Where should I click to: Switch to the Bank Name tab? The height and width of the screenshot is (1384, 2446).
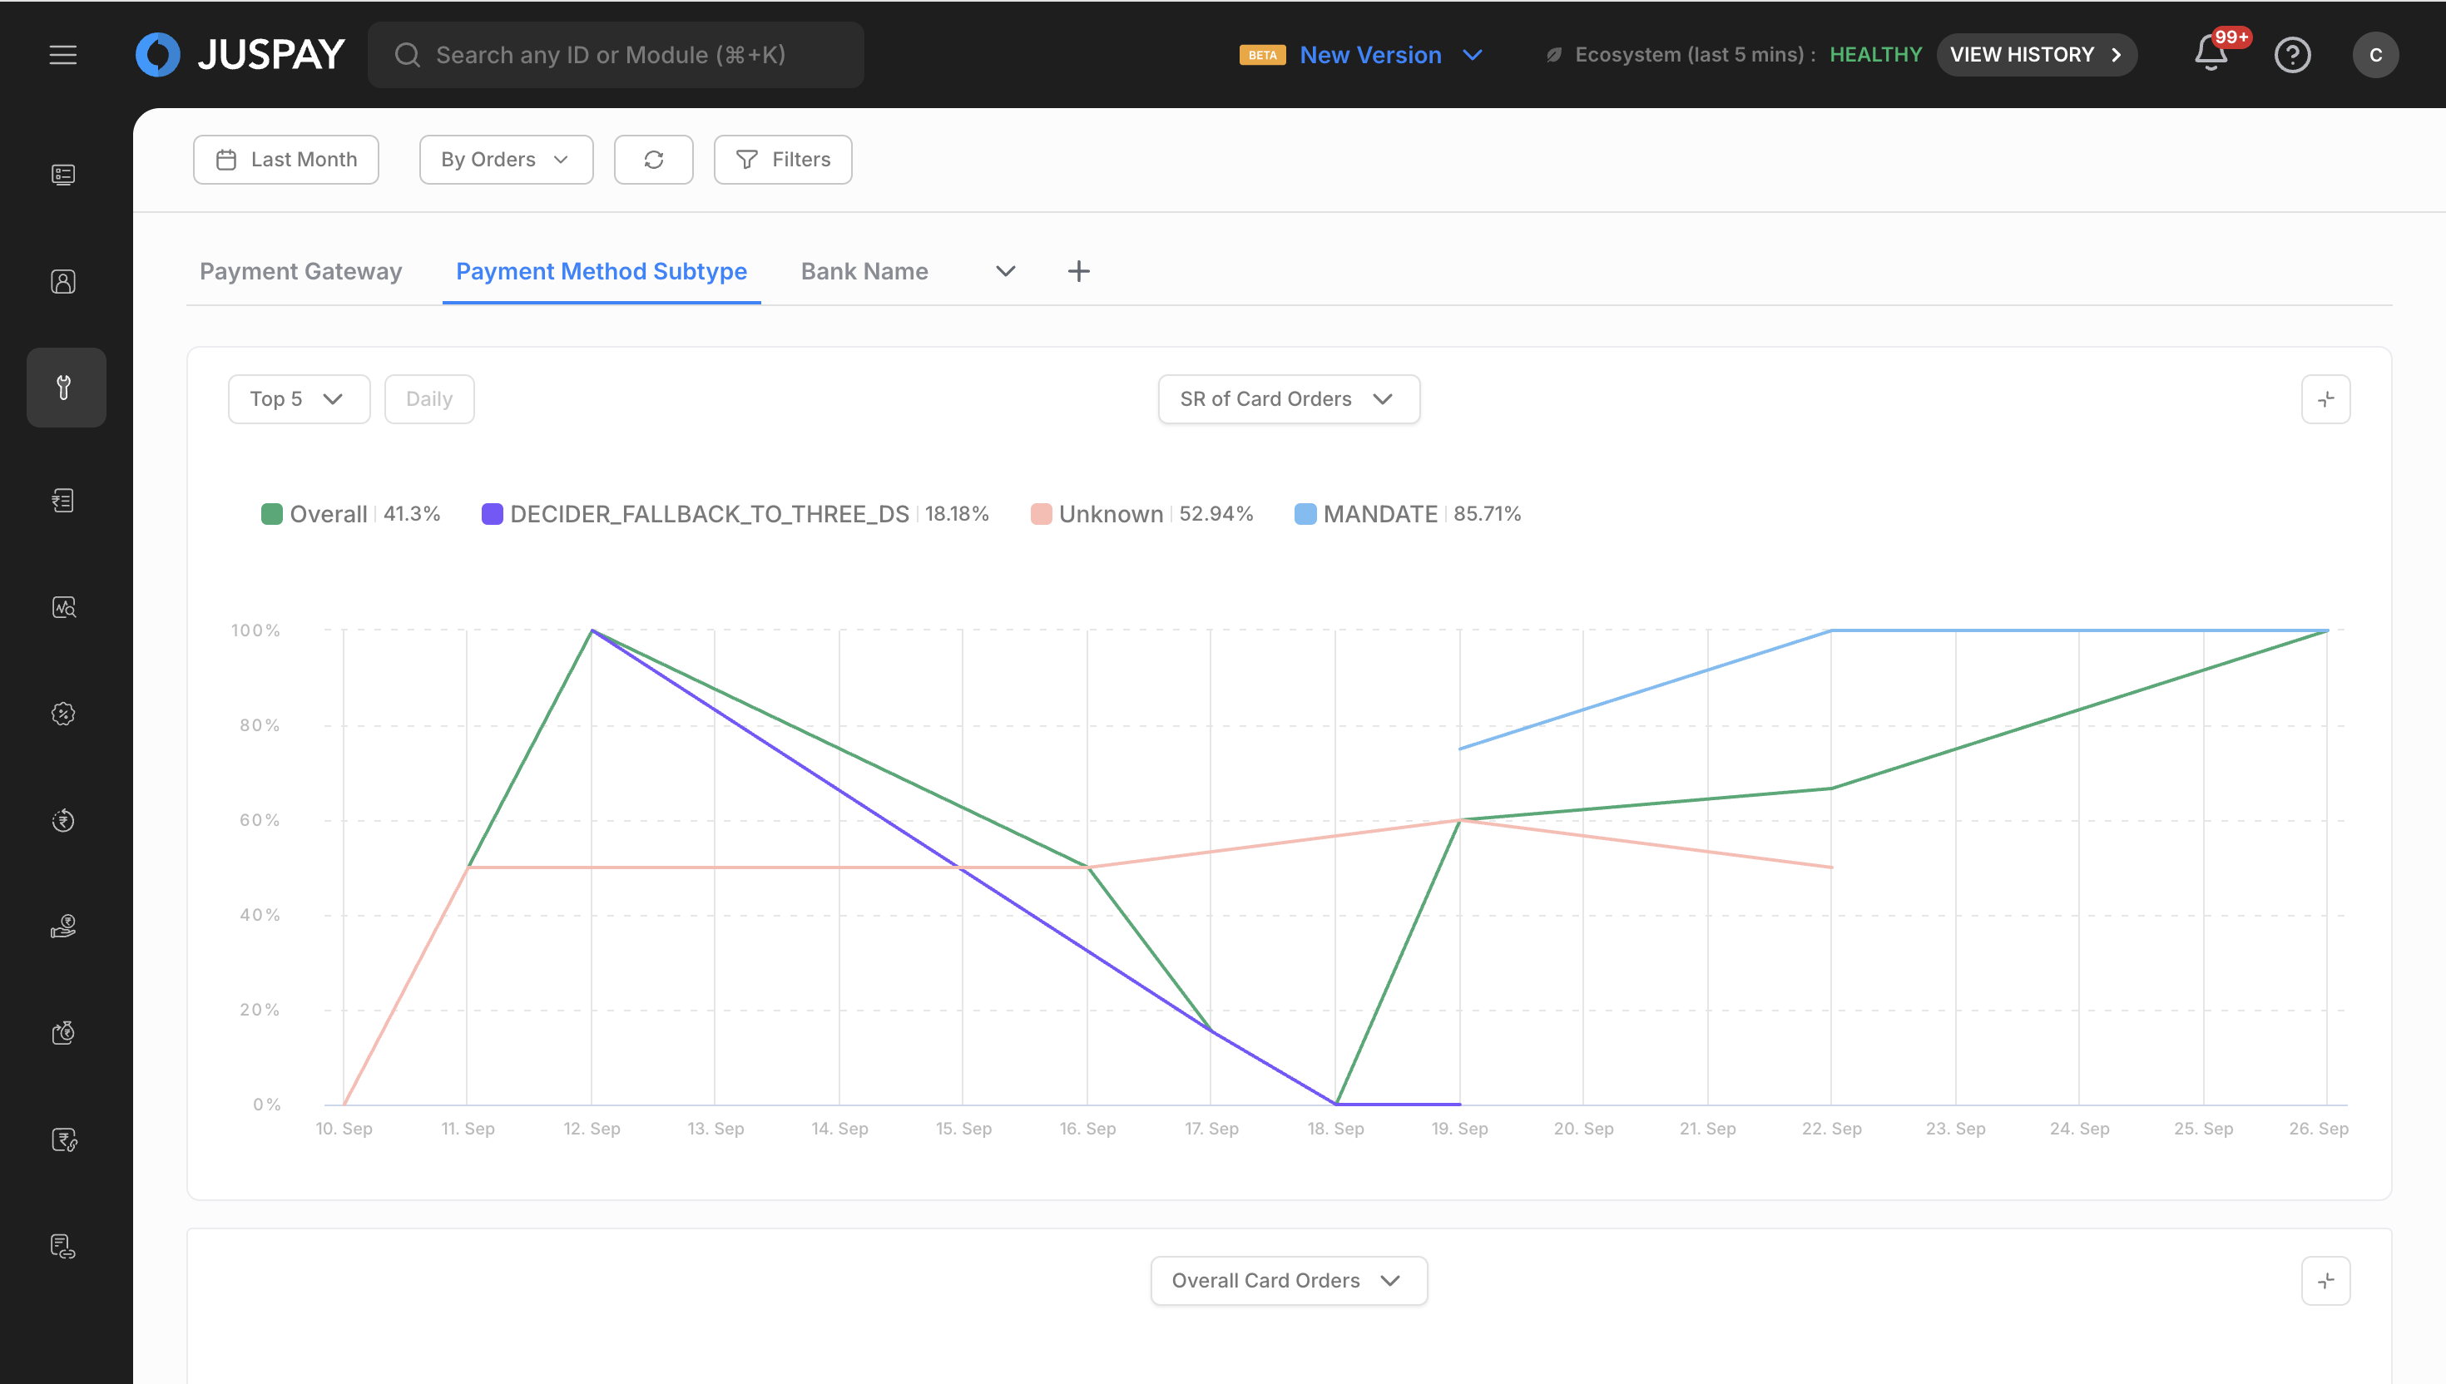coord(864,272)
